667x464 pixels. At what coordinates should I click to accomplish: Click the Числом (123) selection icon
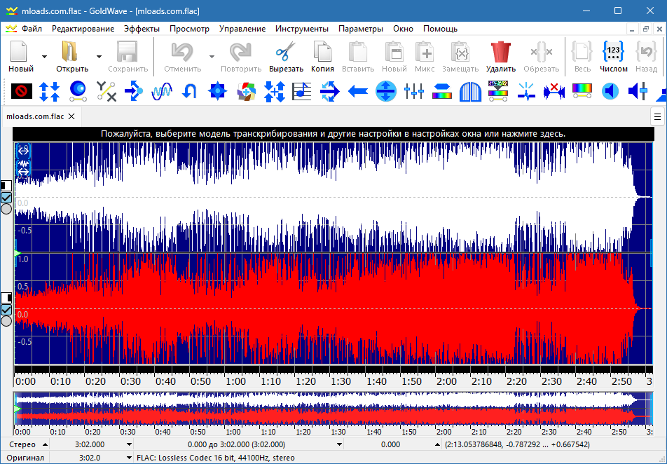pos(613,51)
